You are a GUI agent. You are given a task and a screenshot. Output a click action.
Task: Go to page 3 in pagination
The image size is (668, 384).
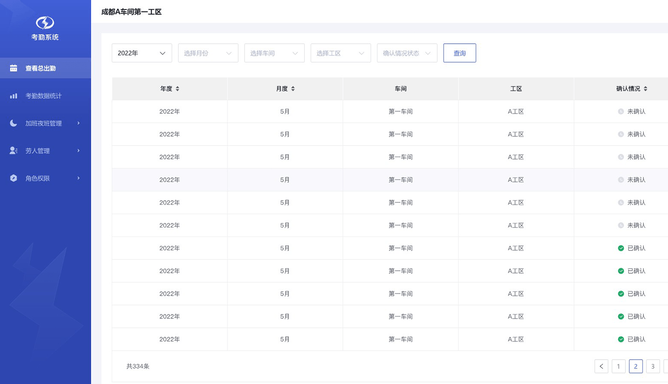pyautogui.click(x=653, y=366)
